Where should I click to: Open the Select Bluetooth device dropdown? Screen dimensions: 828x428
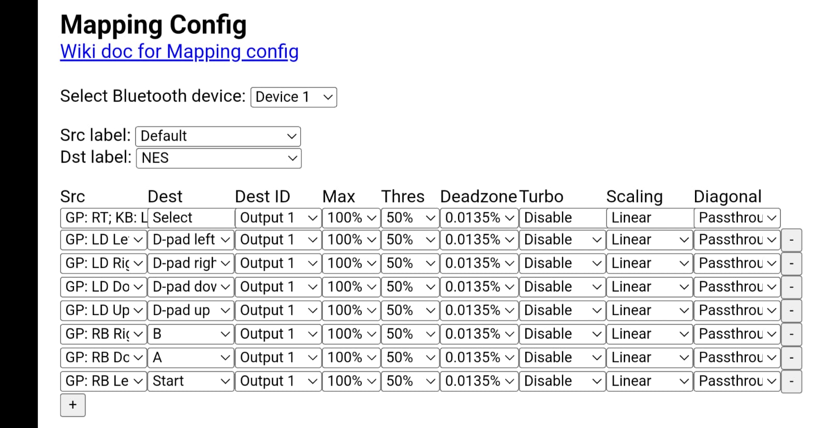tap(293, 97)
